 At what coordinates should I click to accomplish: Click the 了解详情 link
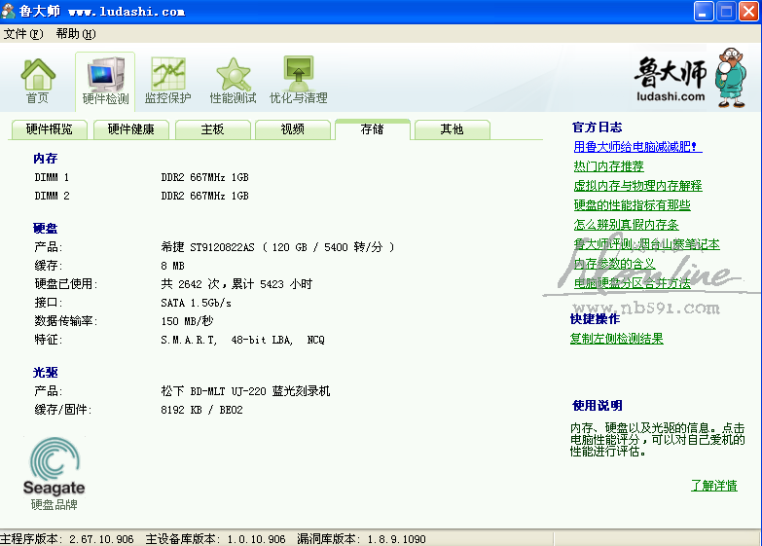[x=713, y=486]
